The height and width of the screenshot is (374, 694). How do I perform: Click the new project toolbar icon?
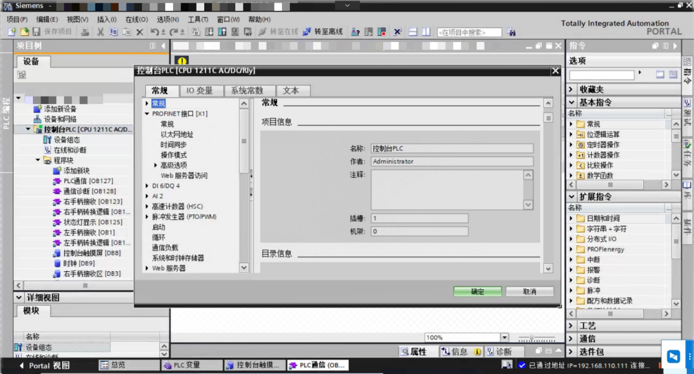[x=12, y=32]
